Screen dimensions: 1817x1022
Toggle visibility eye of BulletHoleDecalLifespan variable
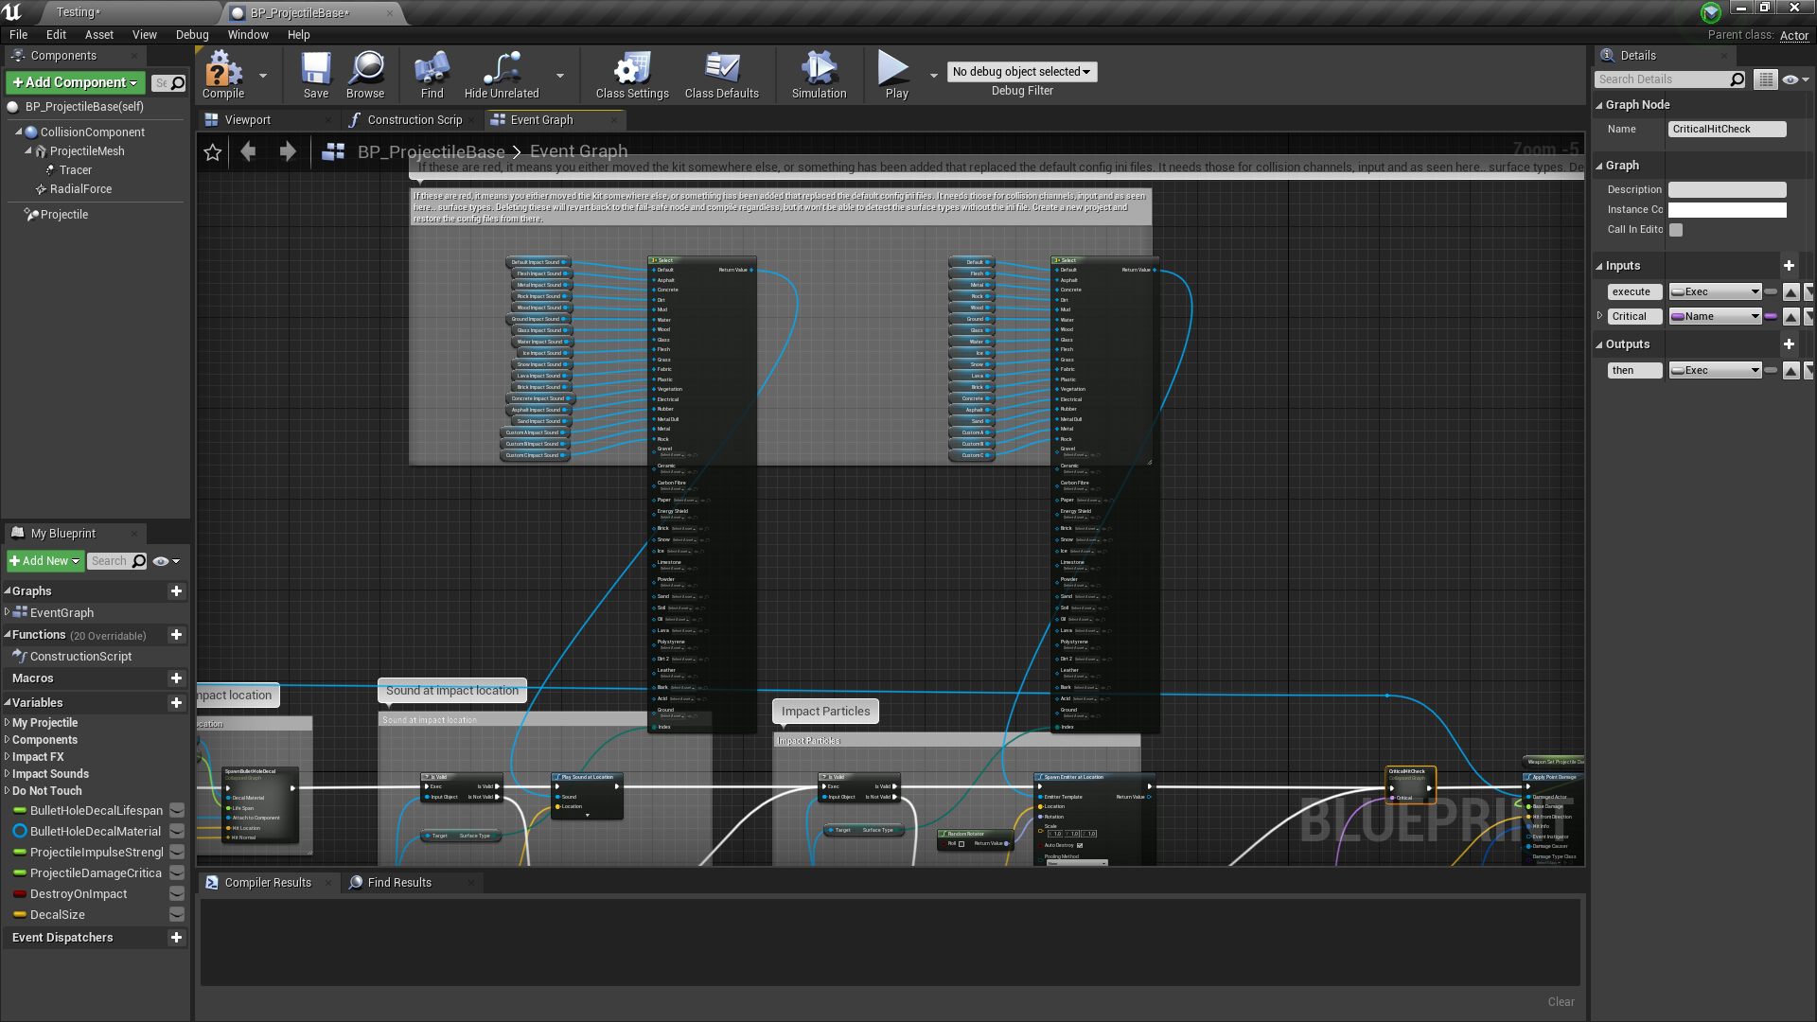177,811
